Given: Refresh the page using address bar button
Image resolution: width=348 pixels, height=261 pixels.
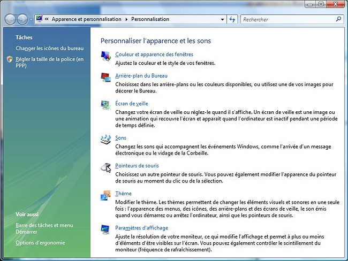Looking at the screenshot, I should point(232,19).
